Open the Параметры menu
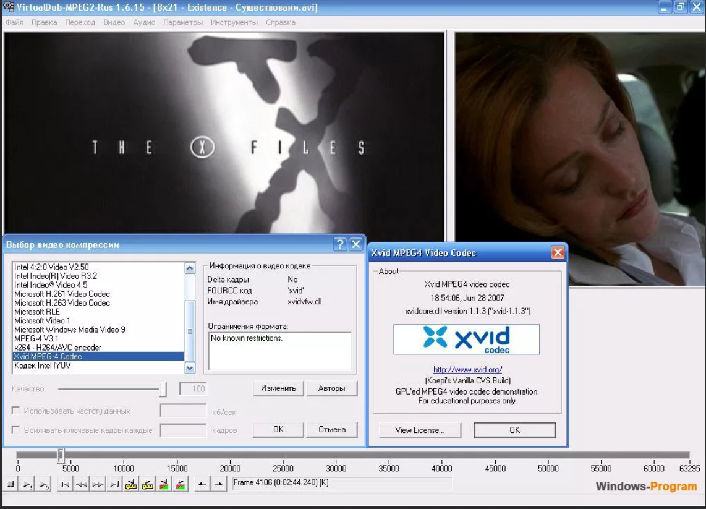 183,22
